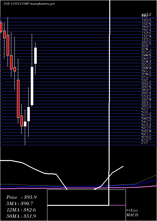Click the 'NSE GOCLCORP munafasutra.pro' chart title
This screenshot has height=221, width=157.
coord(29,4)
